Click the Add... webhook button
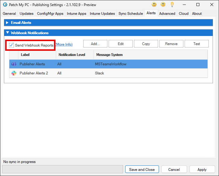 coord(95,44)
